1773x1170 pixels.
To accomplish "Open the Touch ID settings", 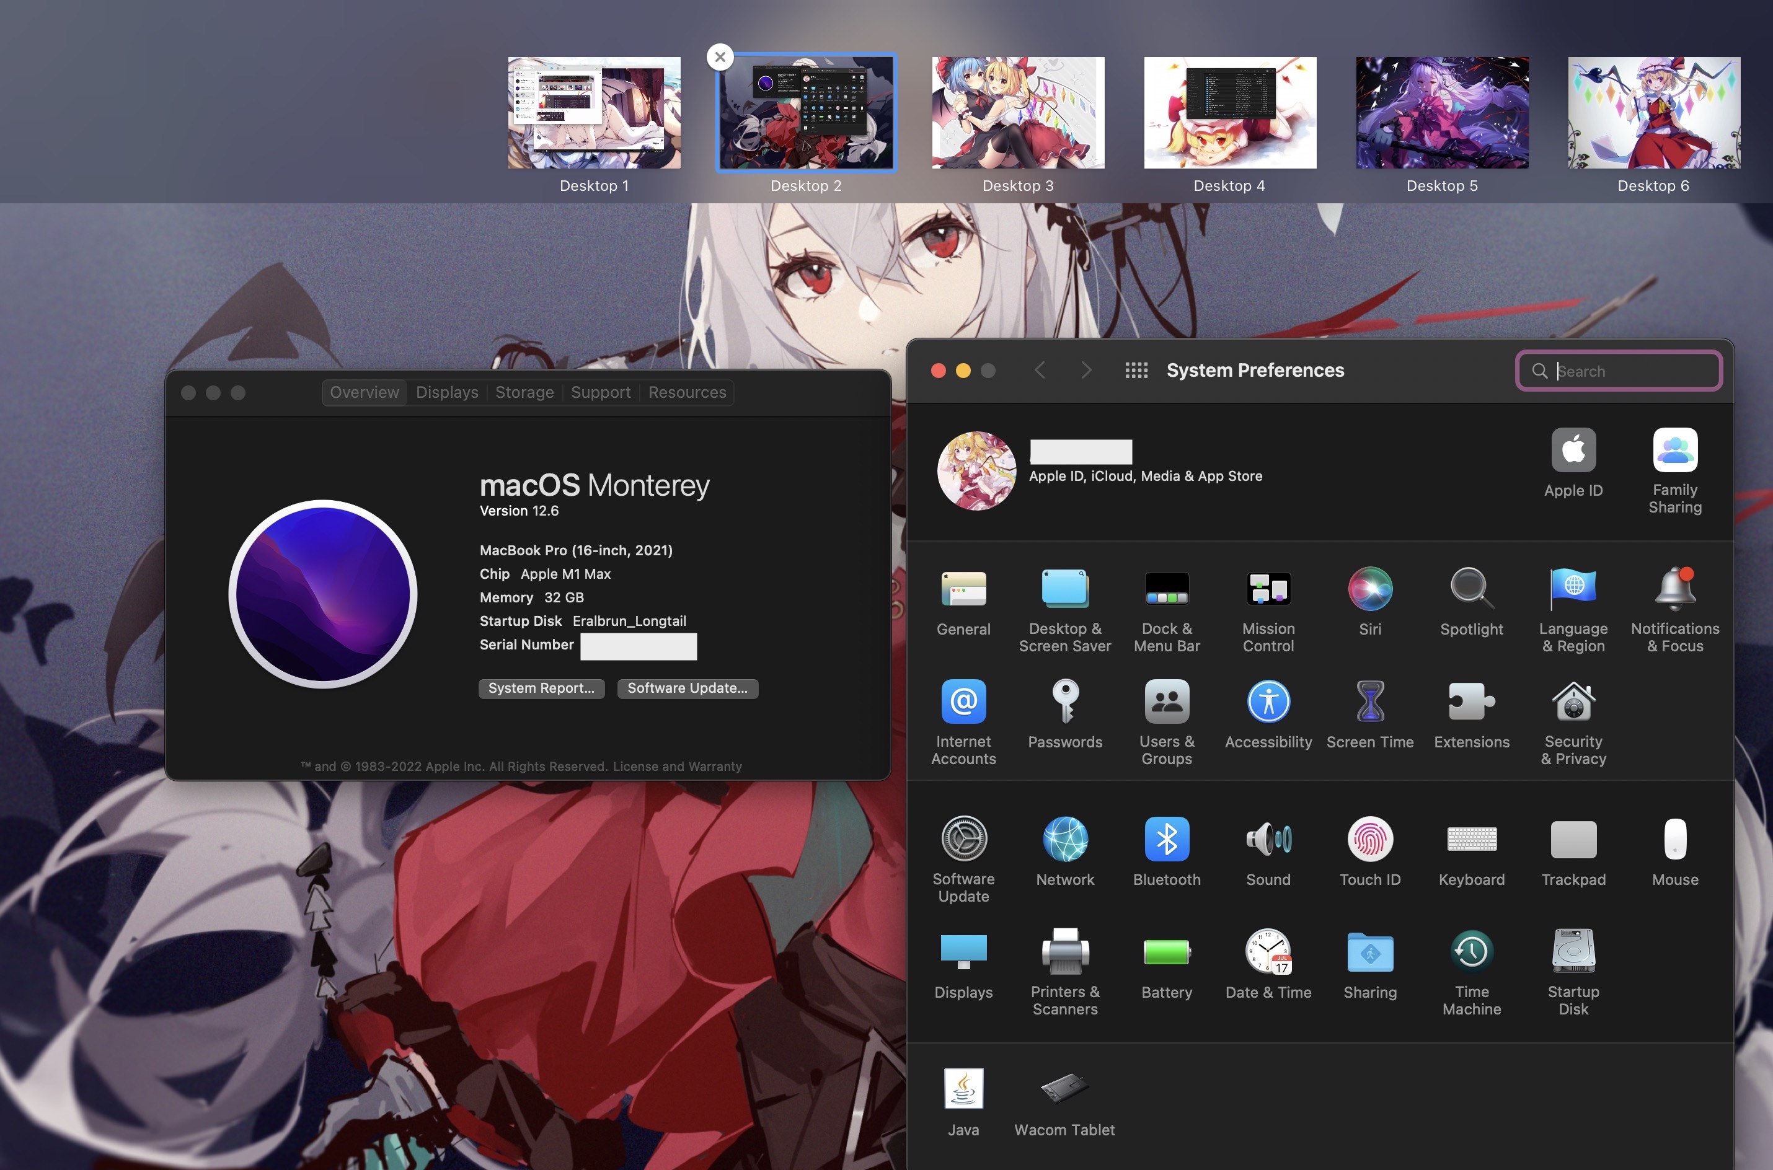I will coord(1369,840).
